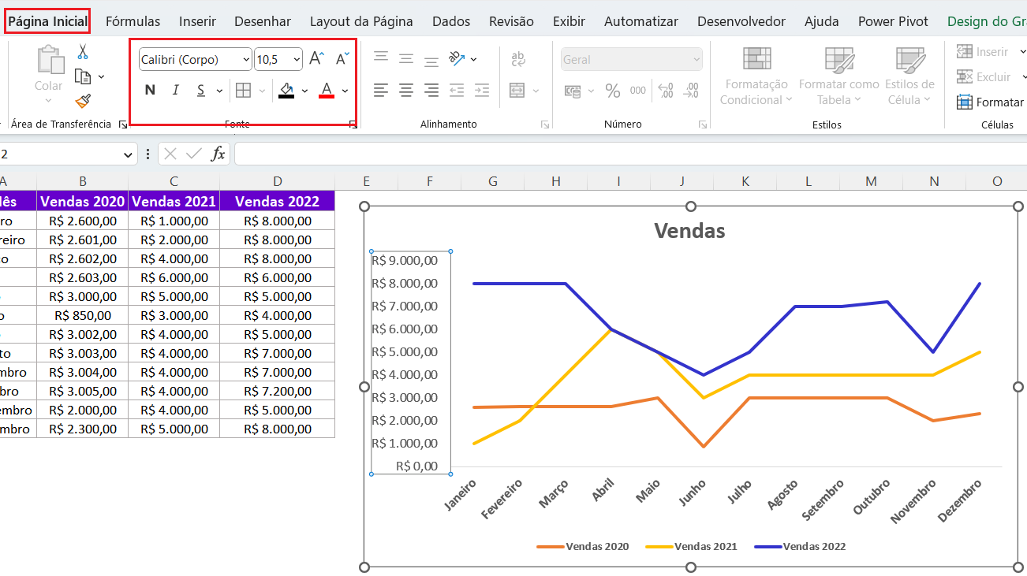This screenshot has height=576, width=1027.
Task: Click the Decrease Font Size icon
Action: point(342,58)
